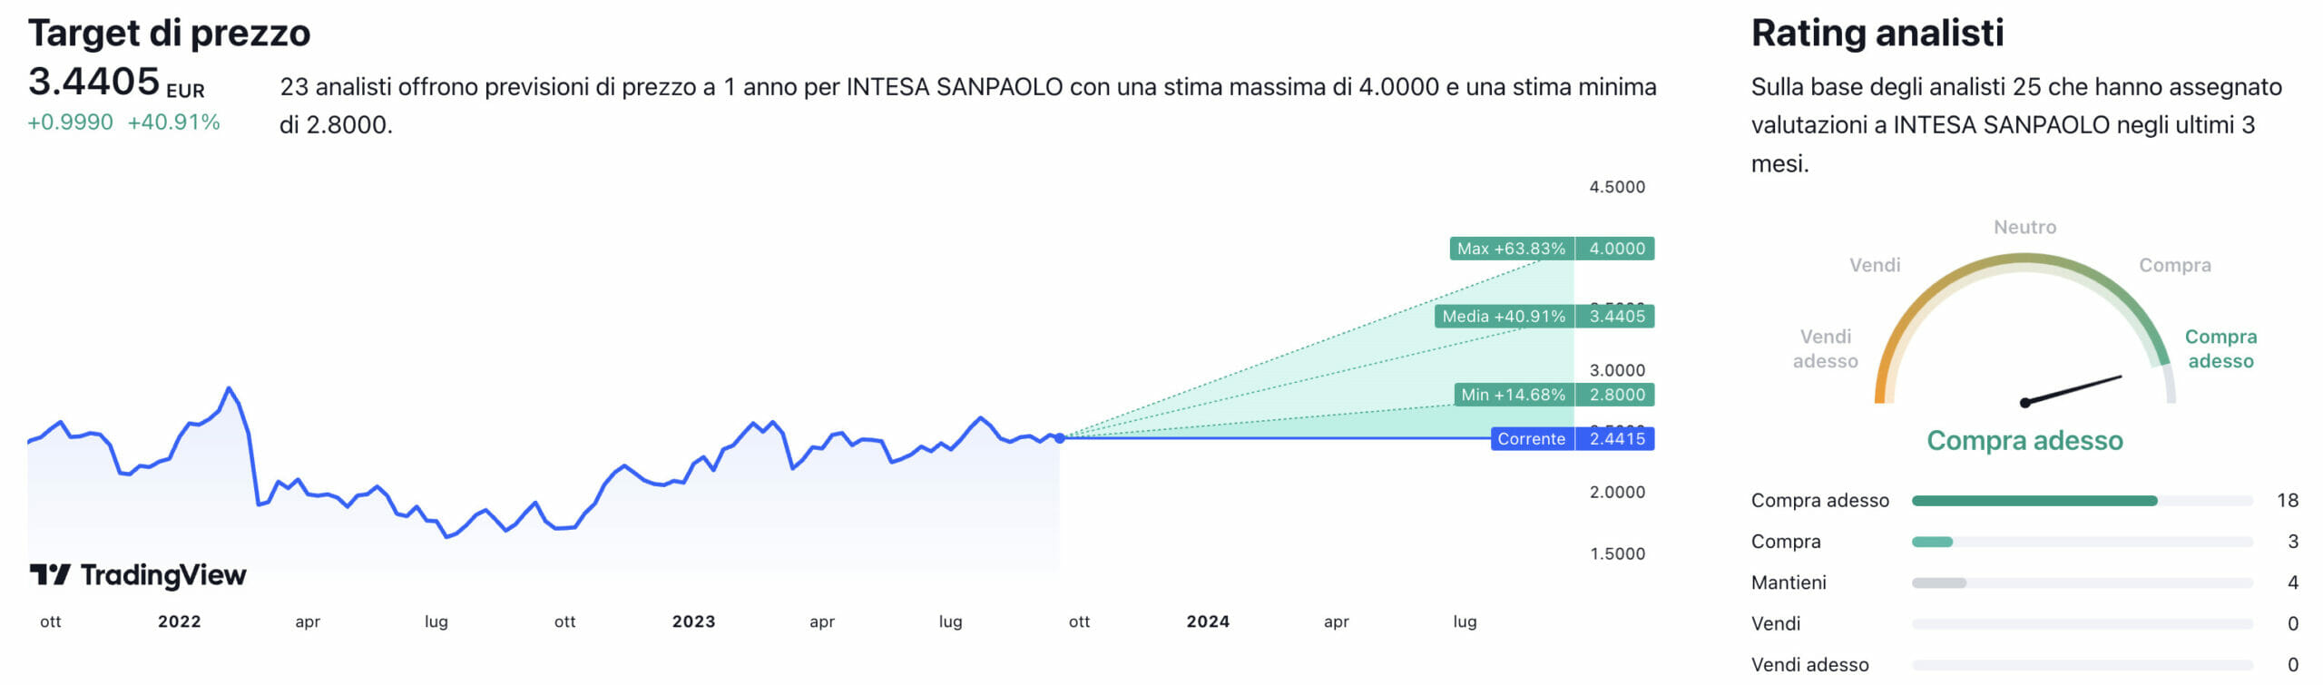Click the Target di prezzo heading
The width and height of the screenshot is (2323, 685).
pyautogui.click(x=170, y=33)
